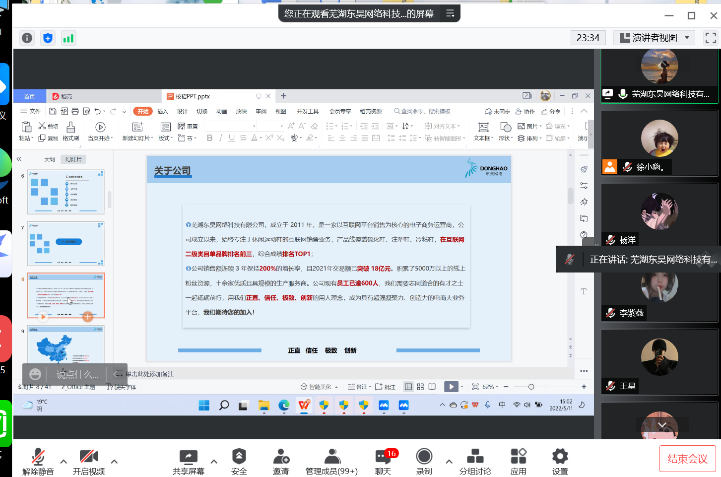The width and height of the screenshot is (721, 477).
Task: Open the 应用 apps panel
Action: point(519,461)
